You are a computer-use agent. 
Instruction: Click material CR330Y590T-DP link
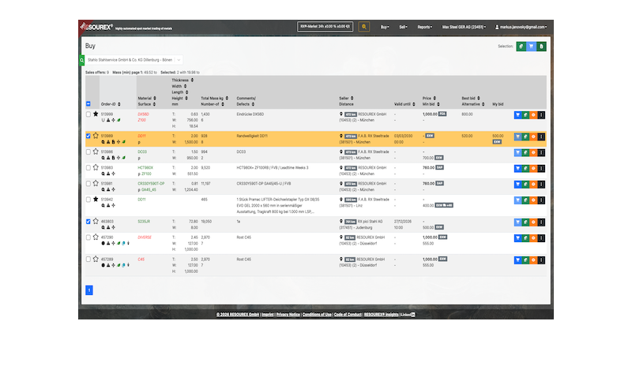(x=151, y=184)
